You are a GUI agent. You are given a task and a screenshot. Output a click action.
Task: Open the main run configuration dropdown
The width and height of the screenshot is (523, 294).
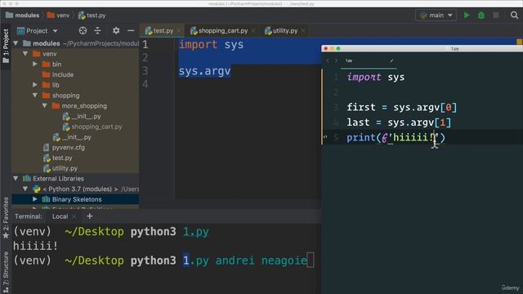click(436, 16)
